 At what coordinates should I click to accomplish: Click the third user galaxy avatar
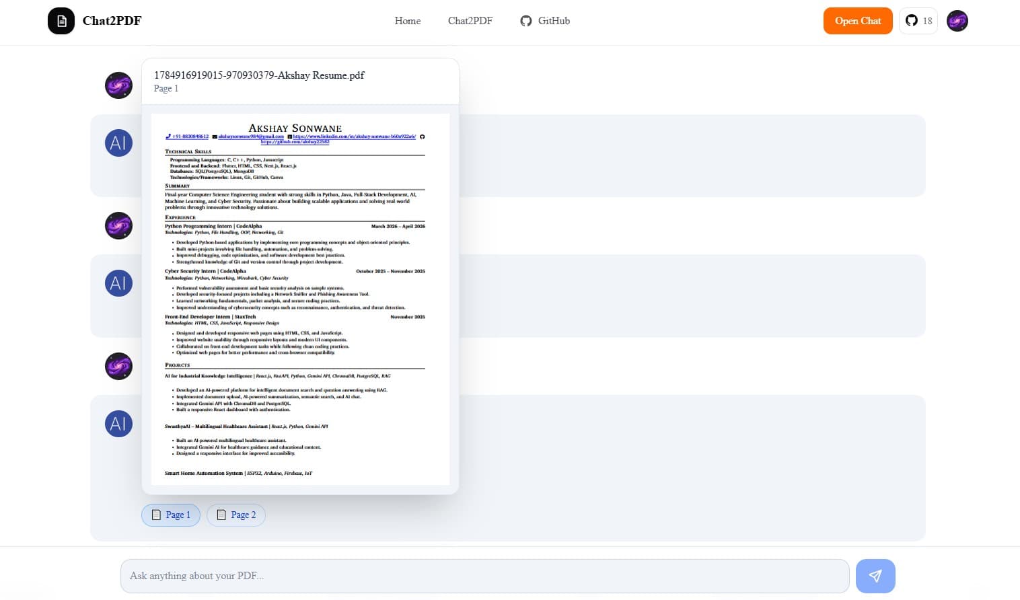pos(118,366)
